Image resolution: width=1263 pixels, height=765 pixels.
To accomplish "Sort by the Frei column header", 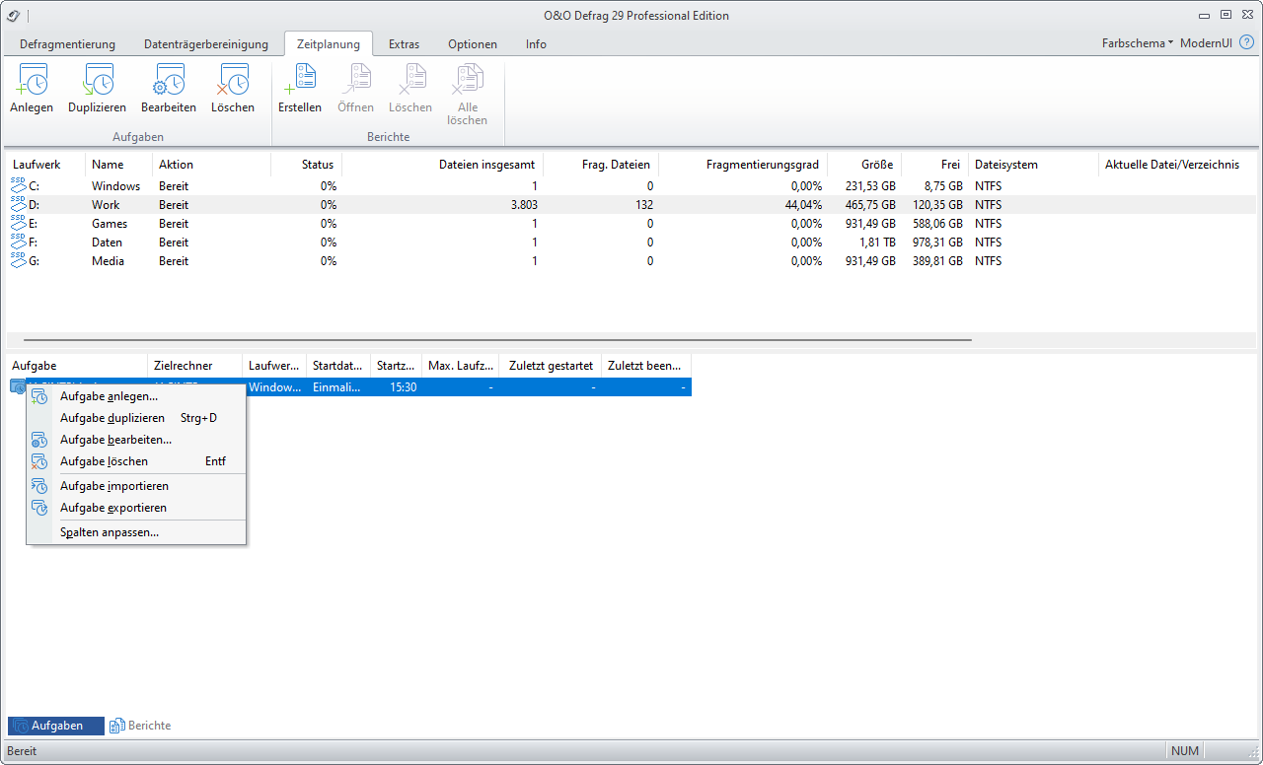I will pyautogui.click(x=935, y=165).
